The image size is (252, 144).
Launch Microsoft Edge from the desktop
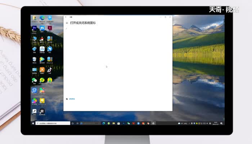[42, 19]
